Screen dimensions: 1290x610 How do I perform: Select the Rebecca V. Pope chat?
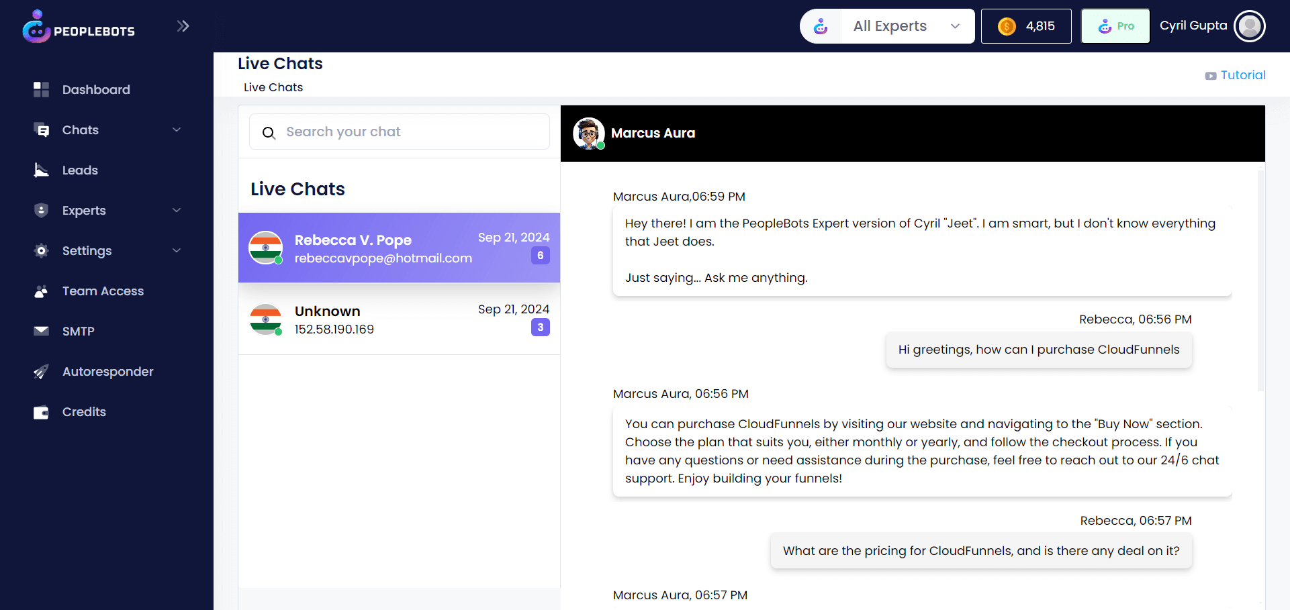[x=399, y=248]
